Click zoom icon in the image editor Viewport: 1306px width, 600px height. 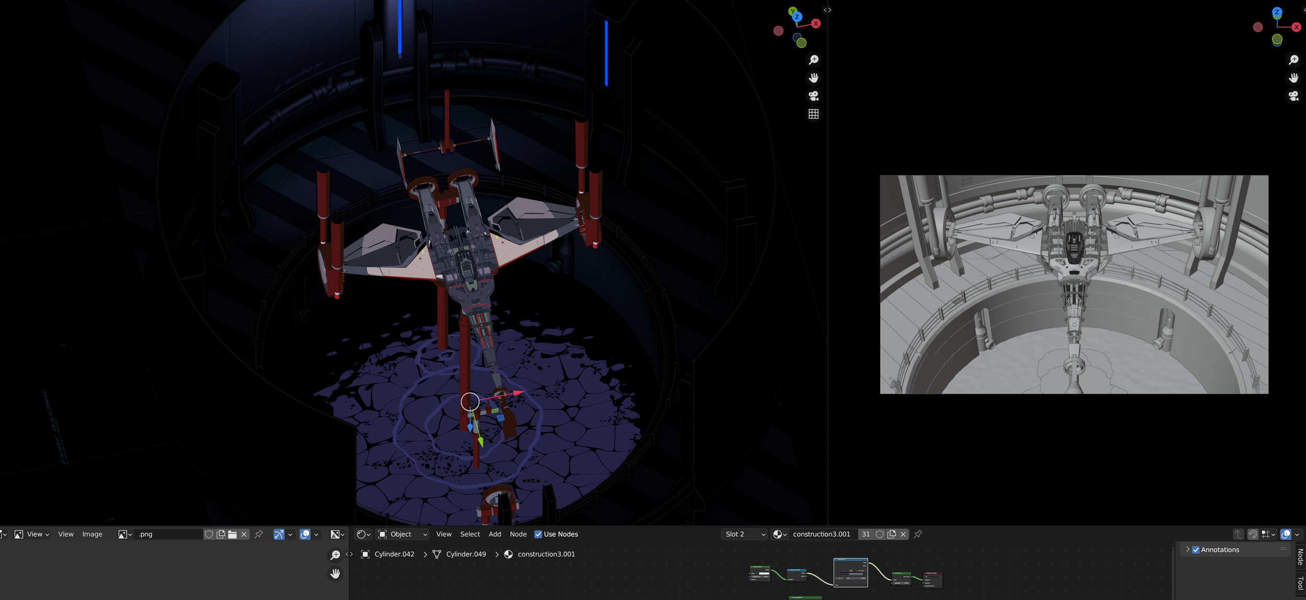click(335, 555)
